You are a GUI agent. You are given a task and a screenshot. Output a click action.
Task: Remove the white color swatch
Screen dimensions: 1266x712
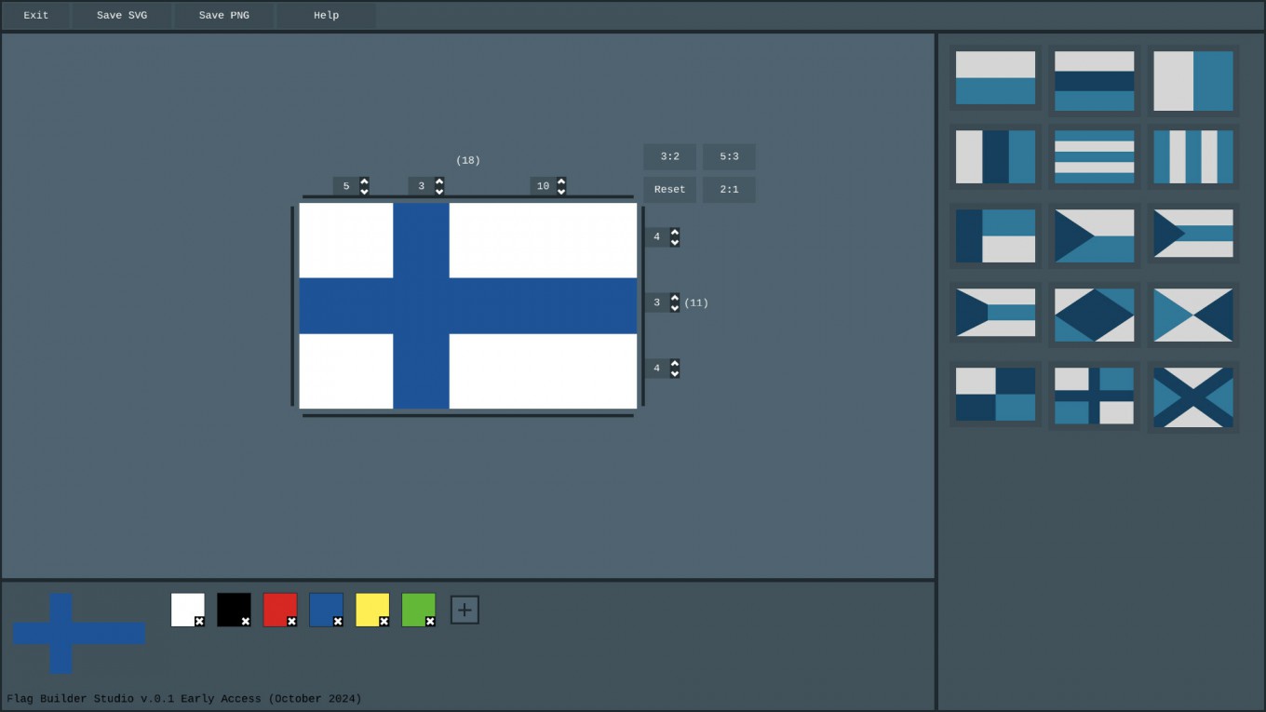[x=199, y=621]
